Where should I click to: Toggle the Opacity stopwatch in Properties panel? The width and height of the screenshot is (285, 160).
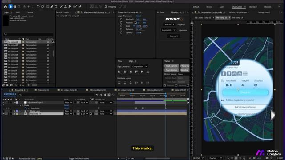coord(121,32)
